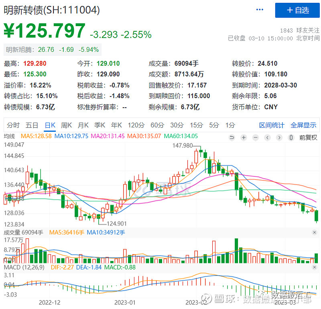Image resolution: width=321 pixels, height=309 pixels.
Task: Click the 2022-12 date axis label
Action: pos(49,303)
